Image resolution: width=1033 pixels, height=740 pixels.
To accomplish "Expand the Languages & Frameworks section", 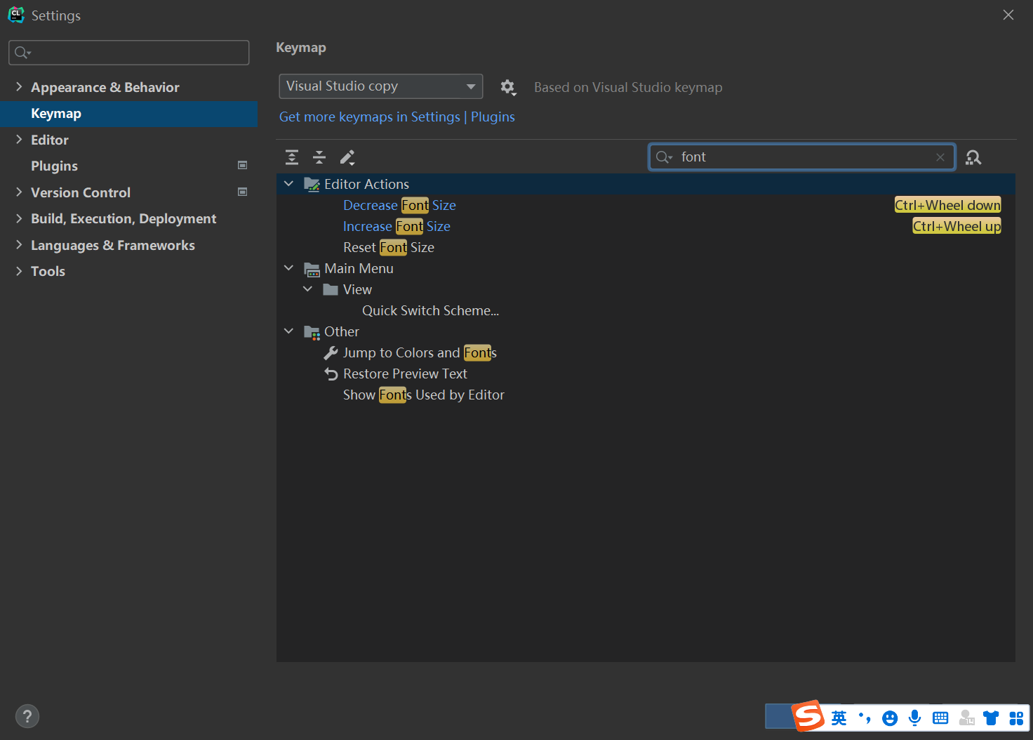I will tap(19, 245).
